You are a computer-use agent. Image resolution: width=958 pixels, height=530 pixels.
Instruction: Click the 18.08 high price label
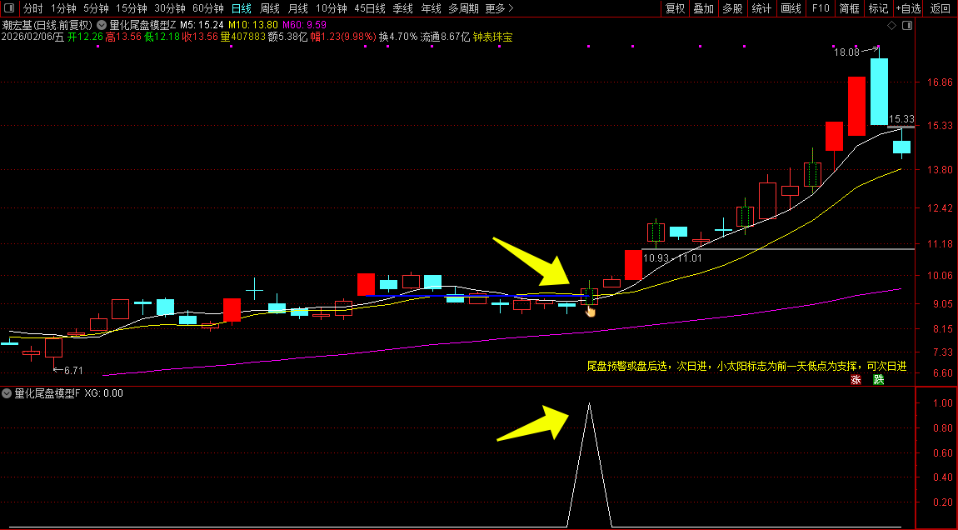[x=847, y=52]
